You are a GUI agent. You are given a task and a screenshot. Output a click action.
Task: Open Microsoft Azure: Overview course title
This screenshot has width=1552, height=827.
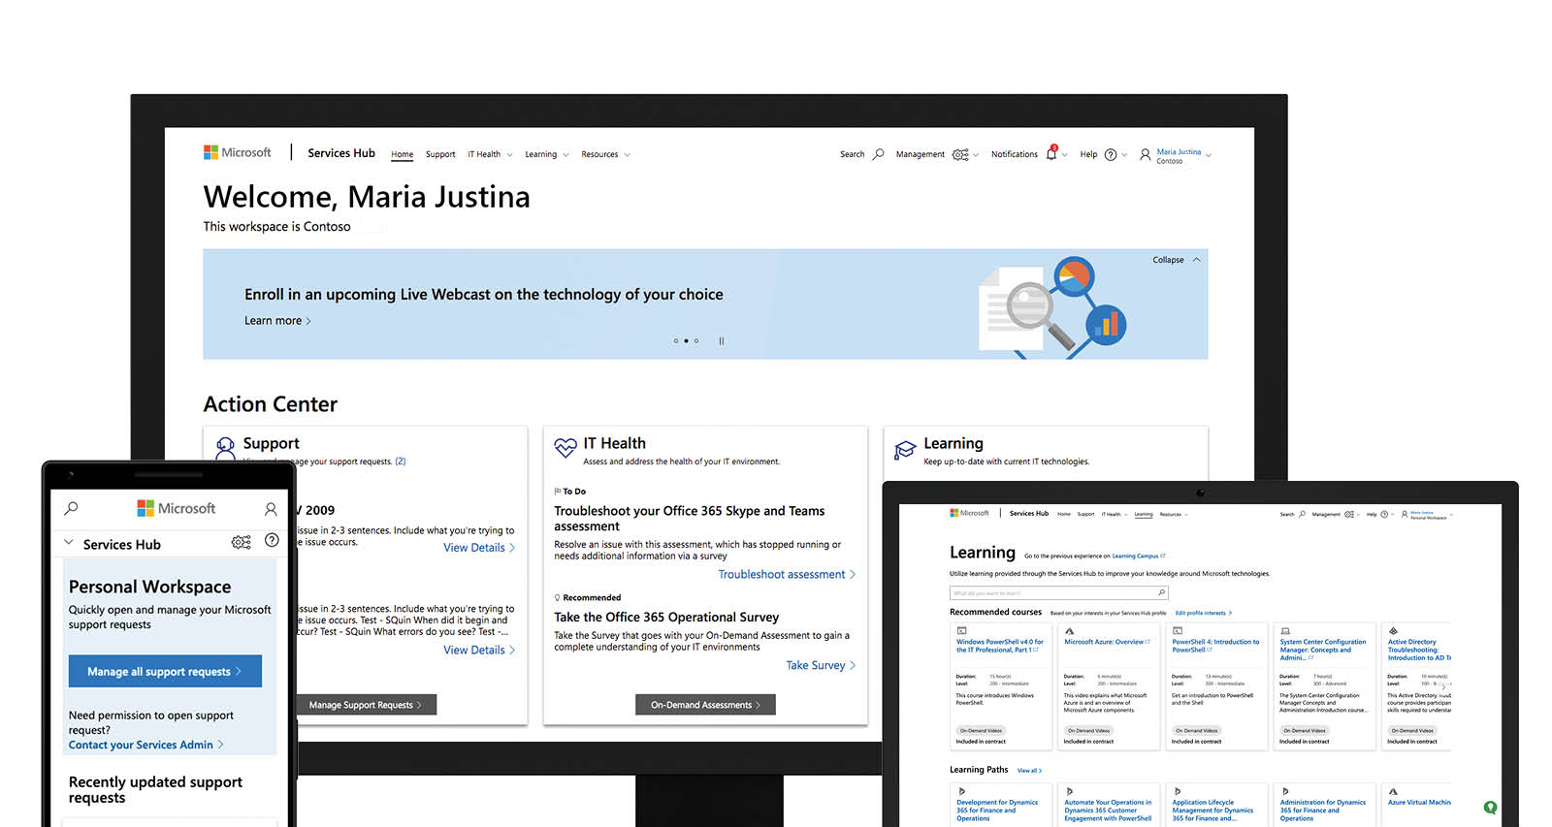click(1107, 642)
